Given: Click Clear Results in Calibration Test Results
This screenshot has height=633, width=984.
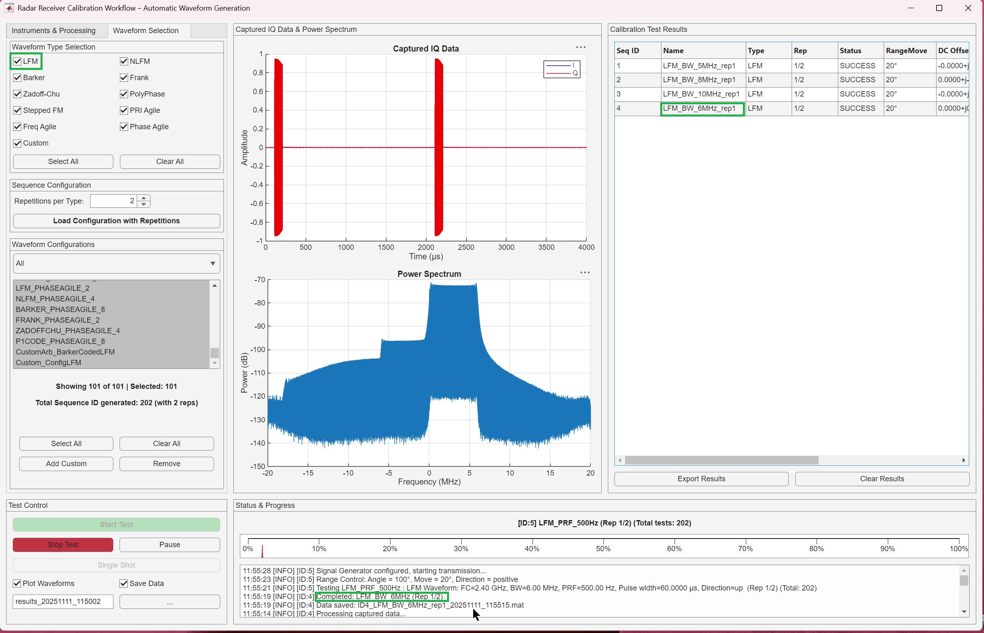Looking at the screenshot, I should (x=882, y=478).
